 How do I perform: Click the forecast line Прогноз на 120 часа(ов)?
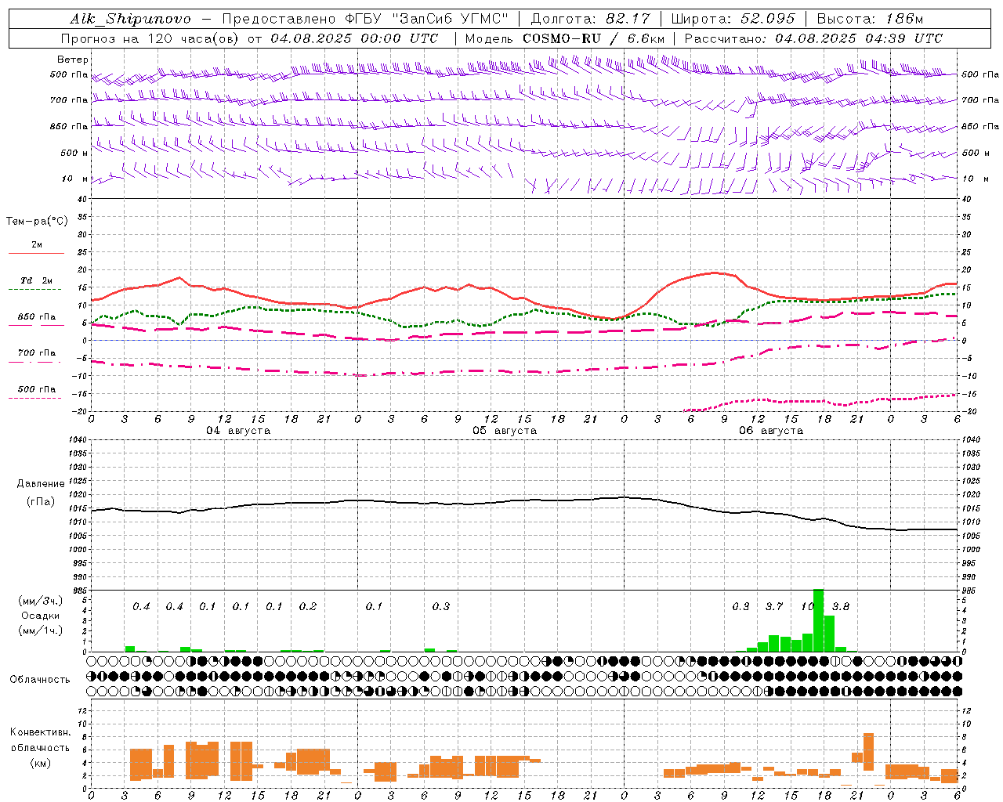coord(151,38)
